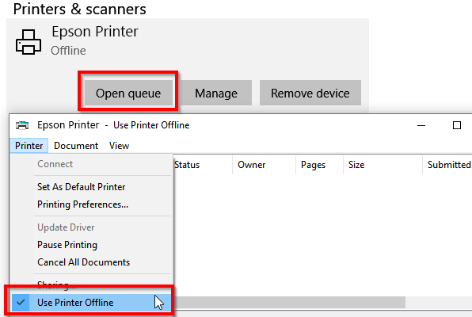Click the Remove device button

310,93
